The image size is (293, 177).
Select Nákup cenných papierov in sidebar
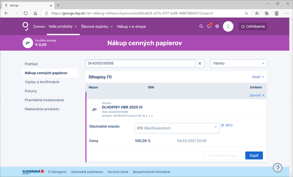click(x=51, y=73)
